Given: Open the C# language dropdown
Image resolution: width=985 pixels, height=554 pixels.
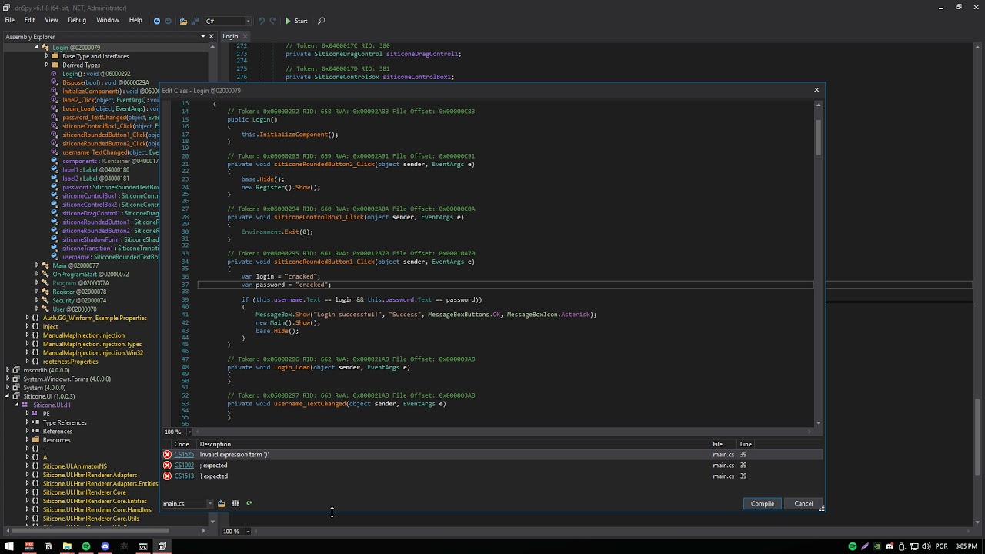Looking at the screenshot, I should (x=228, y=21).
